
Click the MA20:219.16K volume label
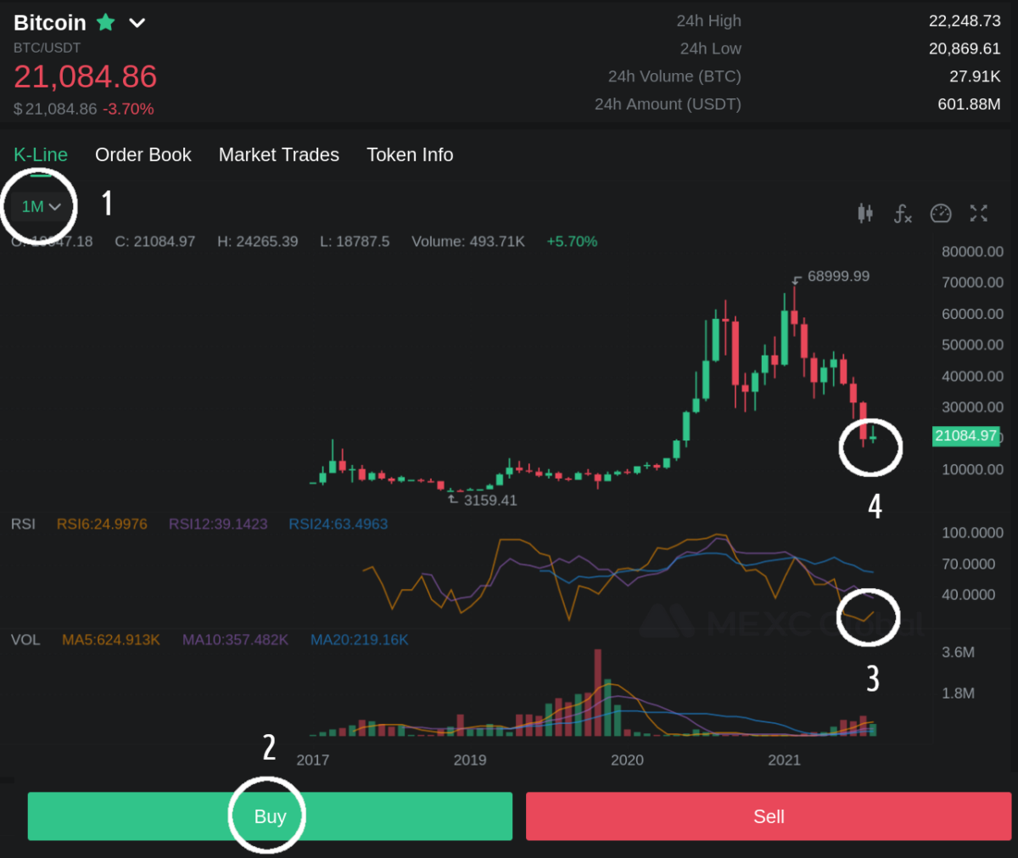360,639
